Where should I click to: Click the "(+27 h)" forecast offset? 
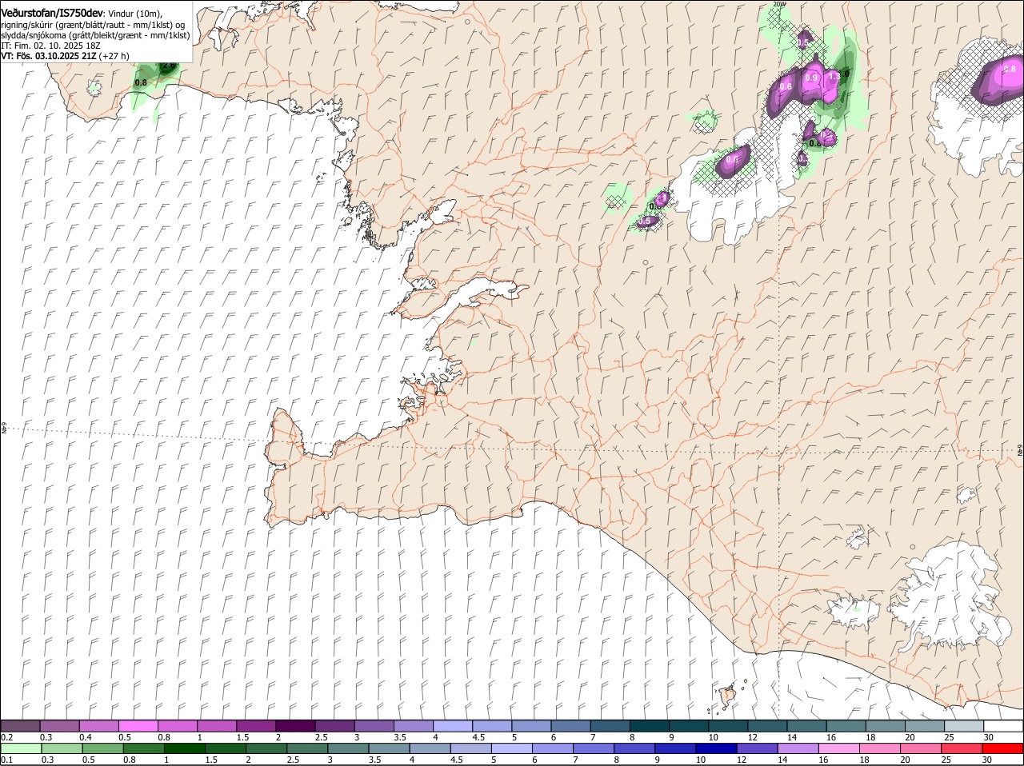114,56
